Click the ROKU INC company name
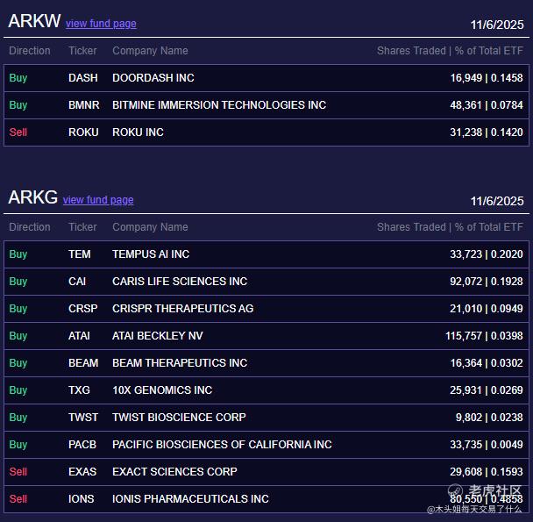 (x=138, y=132)
